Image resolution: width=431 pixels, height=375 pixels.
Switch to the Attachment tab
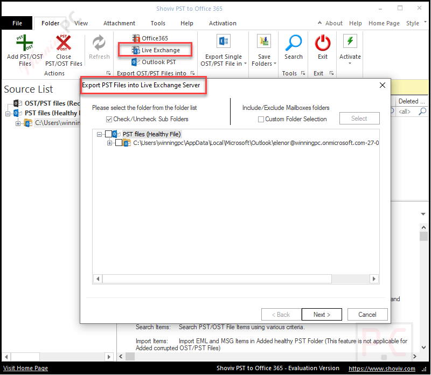pyautogui.click(x=119, y=23)
